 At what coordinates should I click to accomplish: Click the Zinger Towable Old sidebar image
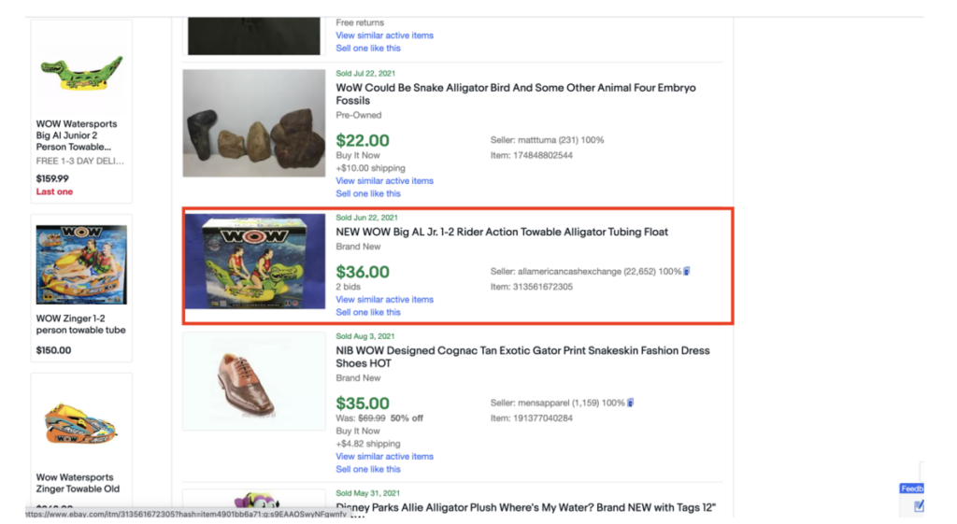(81, 423)
